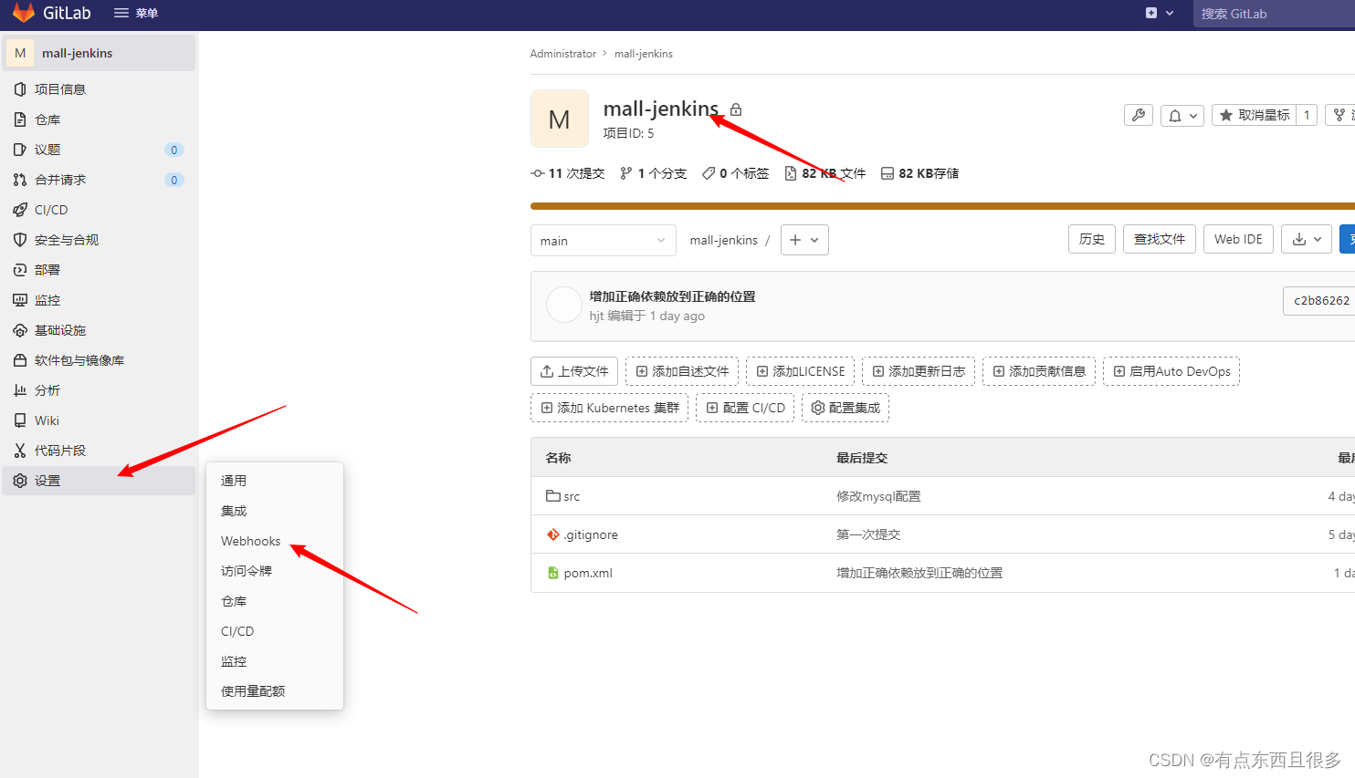Click mall-jenkins path in file breadcrumb
This screenshot has width=1355, height=778.
click(723, 240)
